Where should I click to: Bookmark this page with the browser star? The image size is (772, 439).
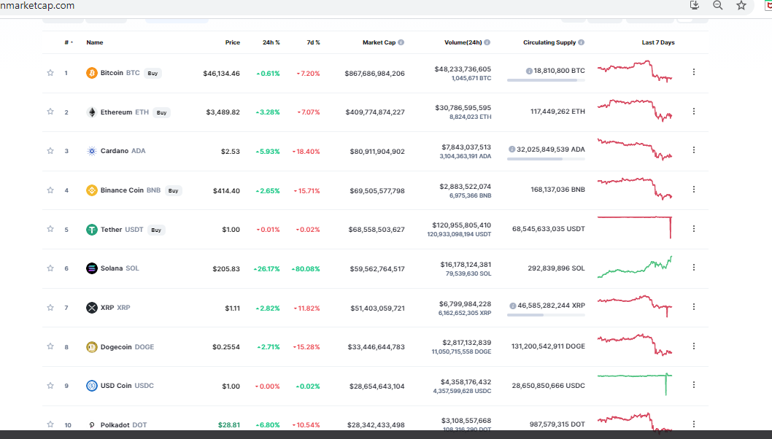(x=741, y=5)
